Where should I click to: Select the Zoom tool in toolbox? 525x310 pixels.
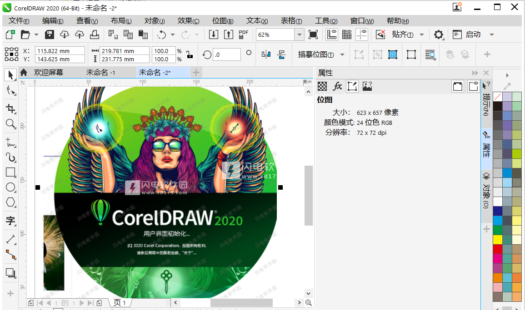pyautogui.click(x=10, y=124)
